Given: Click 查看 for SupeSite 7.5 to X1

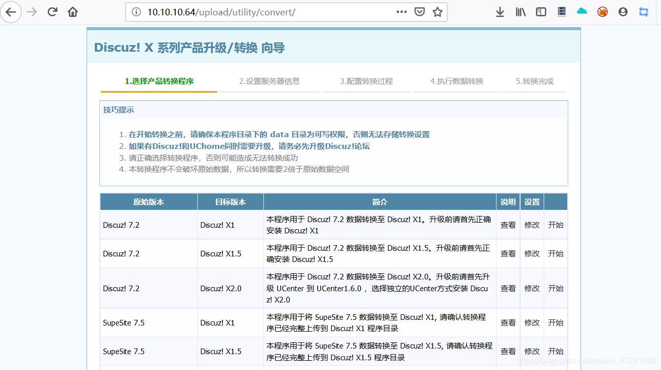Looking at the screenshot, I should pos(508,322).
